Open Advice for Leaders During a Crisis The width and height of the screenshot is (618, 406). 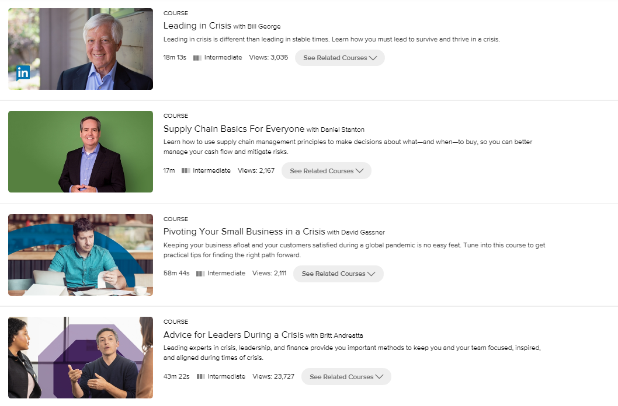[233, 335]
